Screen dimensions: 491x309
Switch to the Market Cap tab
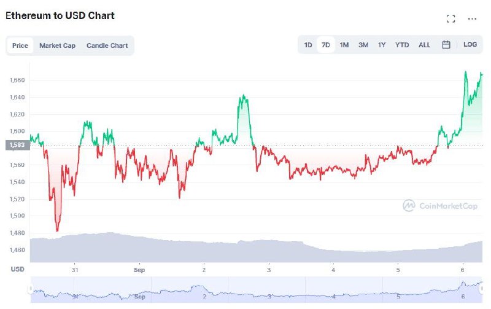pos(57,45)
